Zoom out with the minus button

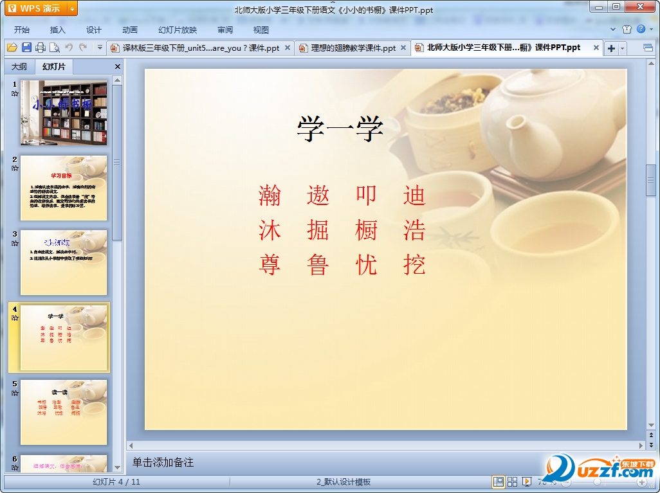click(567, 483)
